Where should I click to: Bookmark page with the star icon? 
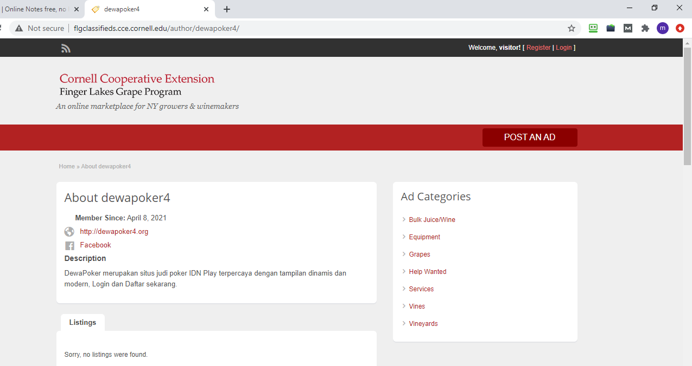(571, 28)
